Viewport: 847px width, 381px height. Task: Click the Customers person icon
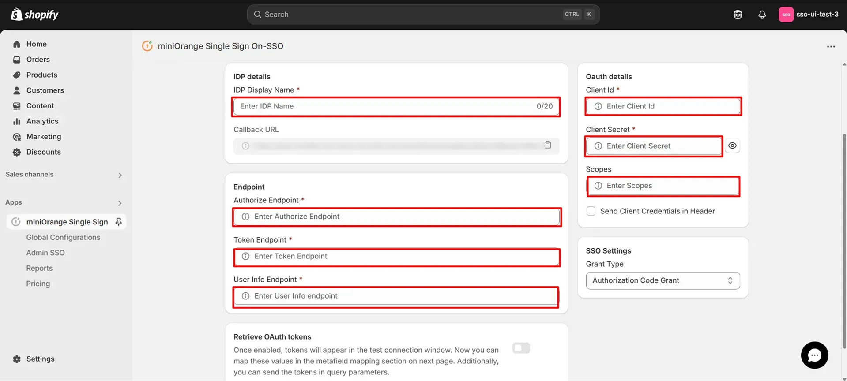tap(17, 90)
